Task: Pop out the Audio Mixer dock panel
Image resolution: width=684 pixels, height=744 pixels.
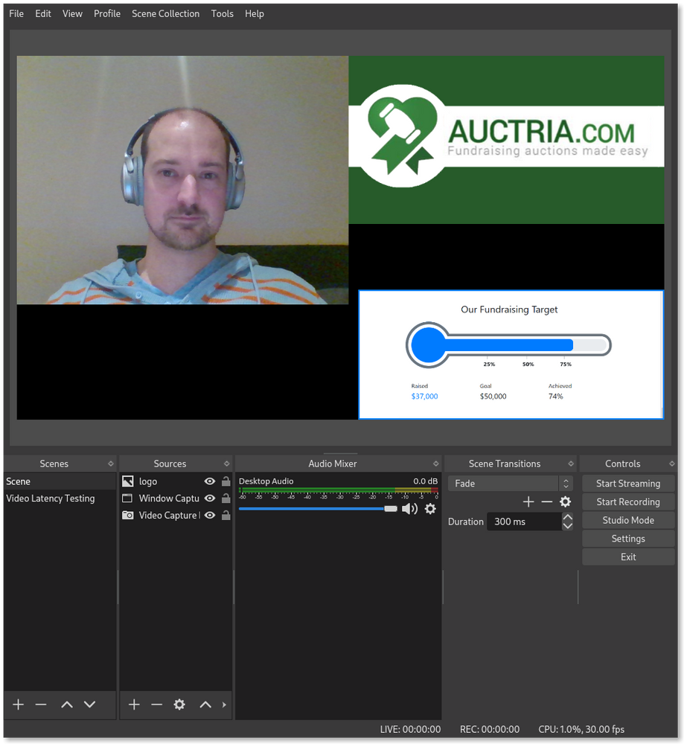Action: 435,464
